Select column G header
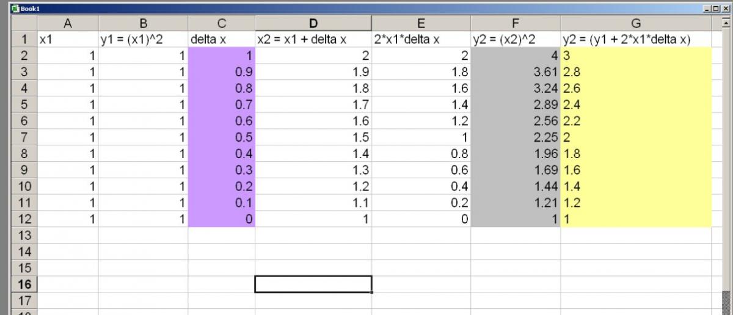The image size is (733, 315). tap(636, 23)
